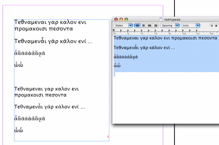Image resolution: width=219 pixels, height=145 pixels.
Task: Select the tab stop at ruler 12
Action: click(197, 31)
